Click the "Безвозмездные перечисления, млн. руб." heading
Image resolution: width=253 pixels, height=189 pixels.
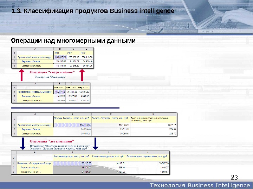click(147, 156)
